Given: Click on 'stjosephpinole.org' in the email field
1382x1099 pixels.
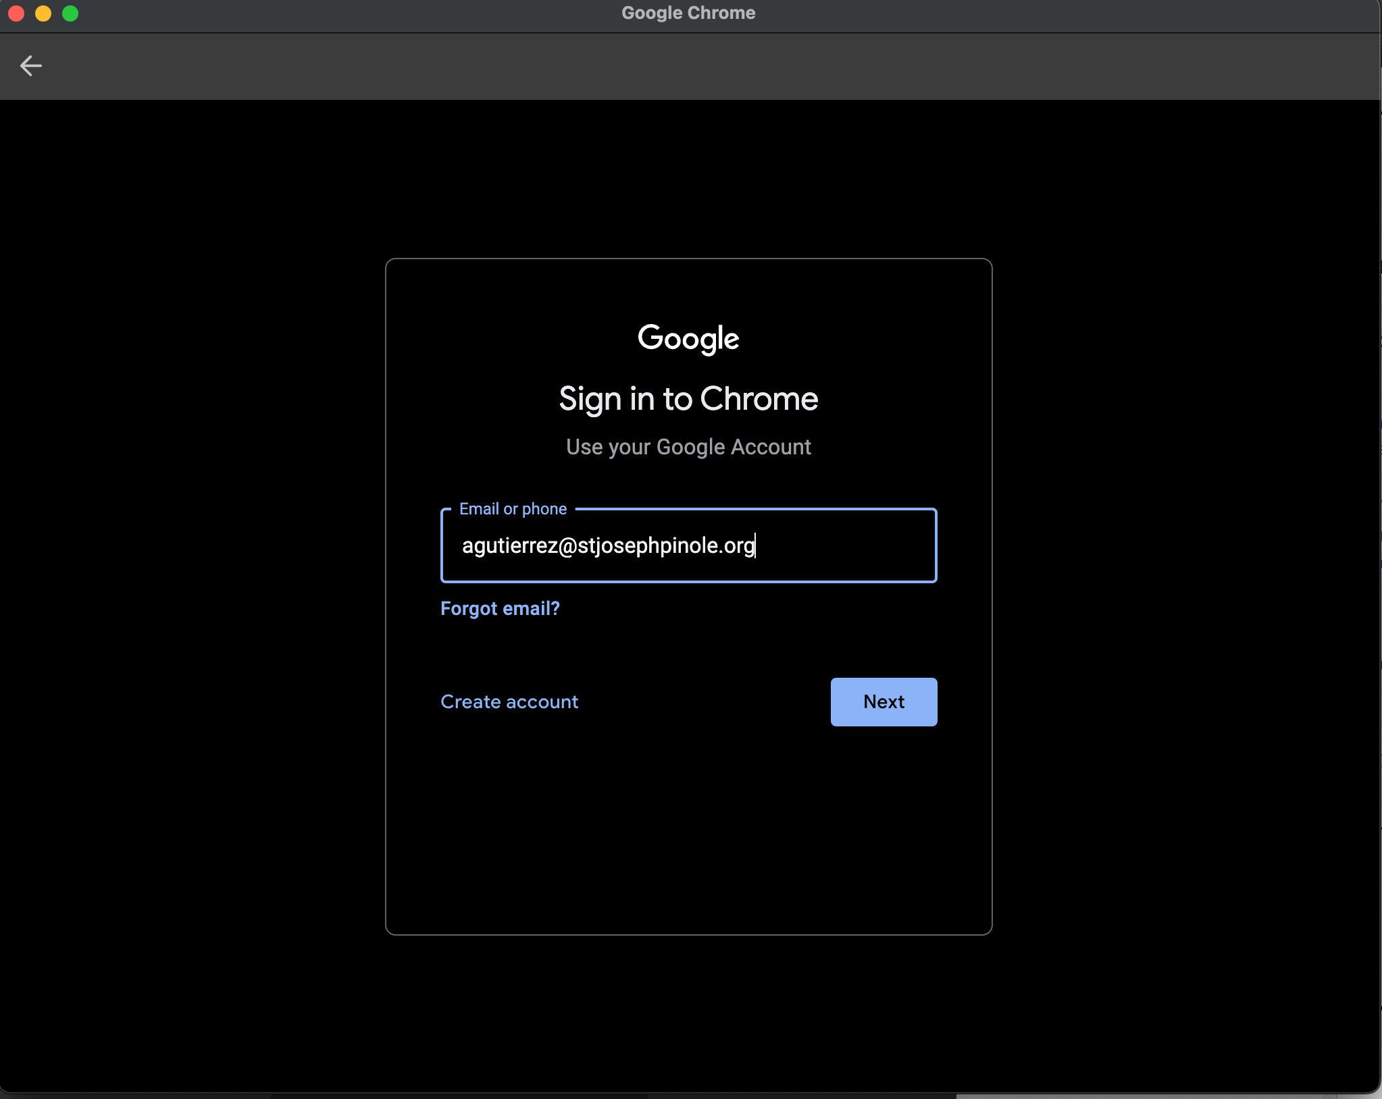Looking at the screenshot, I should pos(665,545).
